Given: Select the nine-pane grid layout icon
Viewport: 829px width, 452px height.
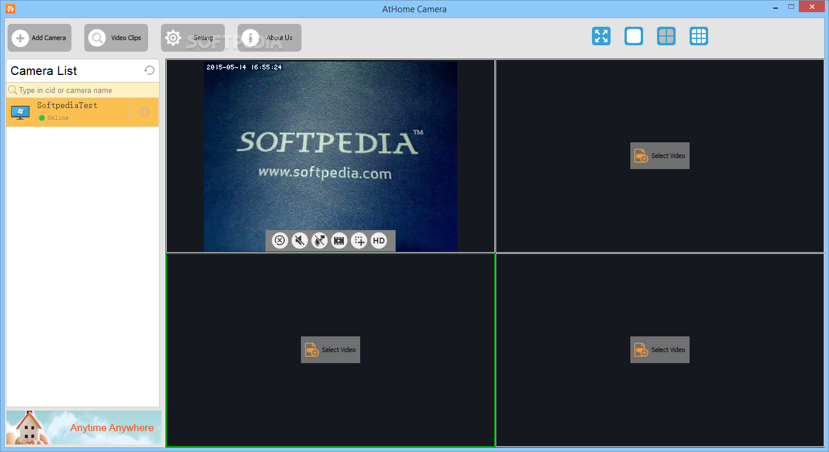Looking at the screenshot, I should pyautogui.click(x=699, y=36).
